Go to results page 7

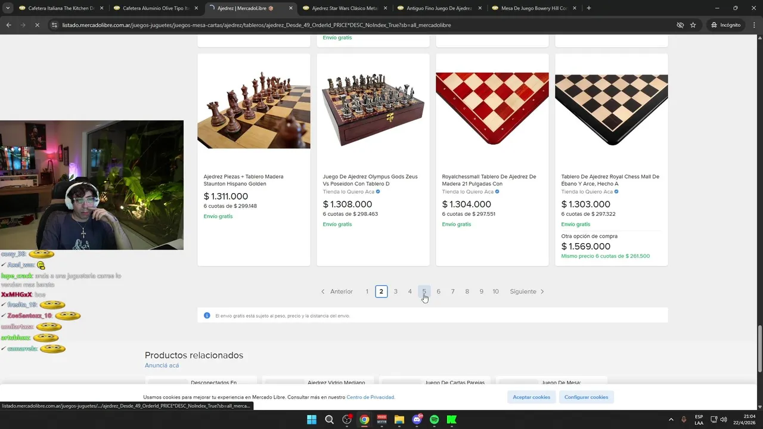[x=453, y=291]
